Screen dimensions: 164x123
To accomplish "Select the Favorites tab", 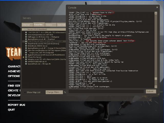I will pyautogui.click(x=38, y=25).
